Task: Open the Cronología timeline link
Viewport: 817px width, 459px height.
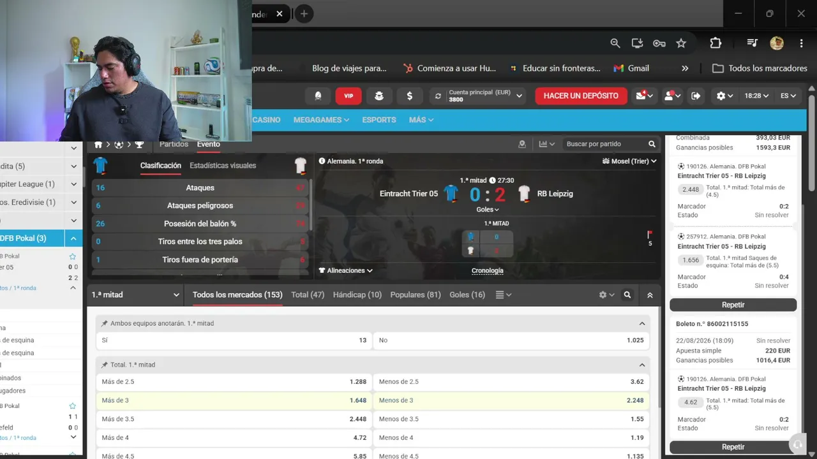Action: pyautogui.click(x=488, y=271)
